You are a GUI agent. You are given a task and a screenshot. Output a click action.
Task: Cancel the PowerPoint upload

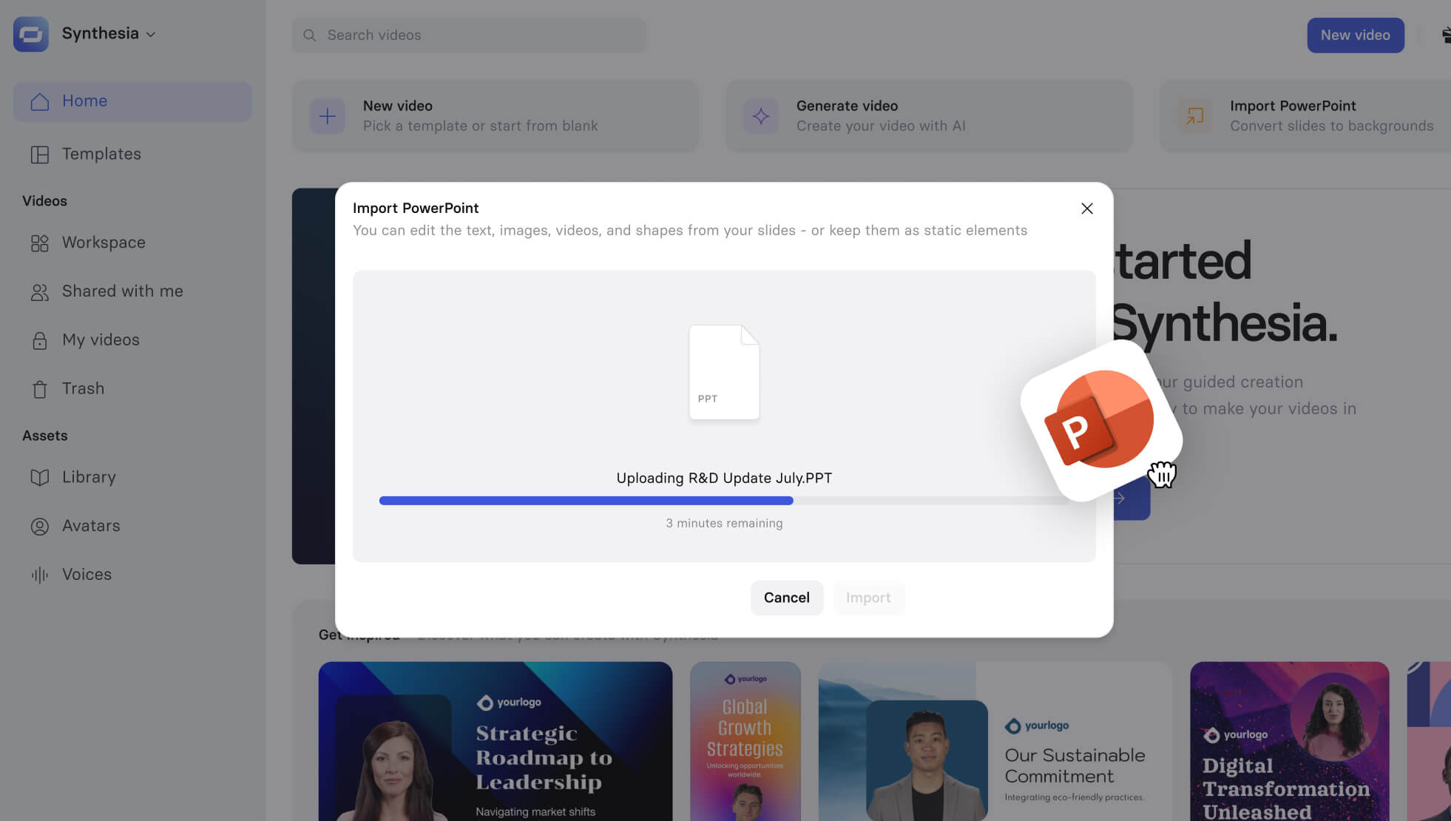786,598
